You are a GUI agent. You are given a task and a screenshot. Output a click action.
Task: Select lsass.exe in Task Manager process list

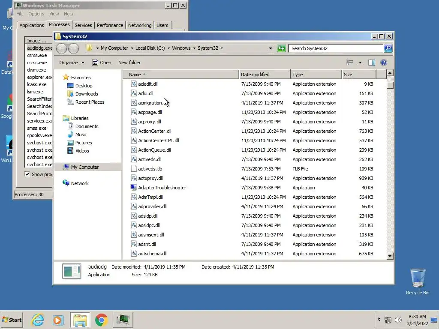(37, 84)
